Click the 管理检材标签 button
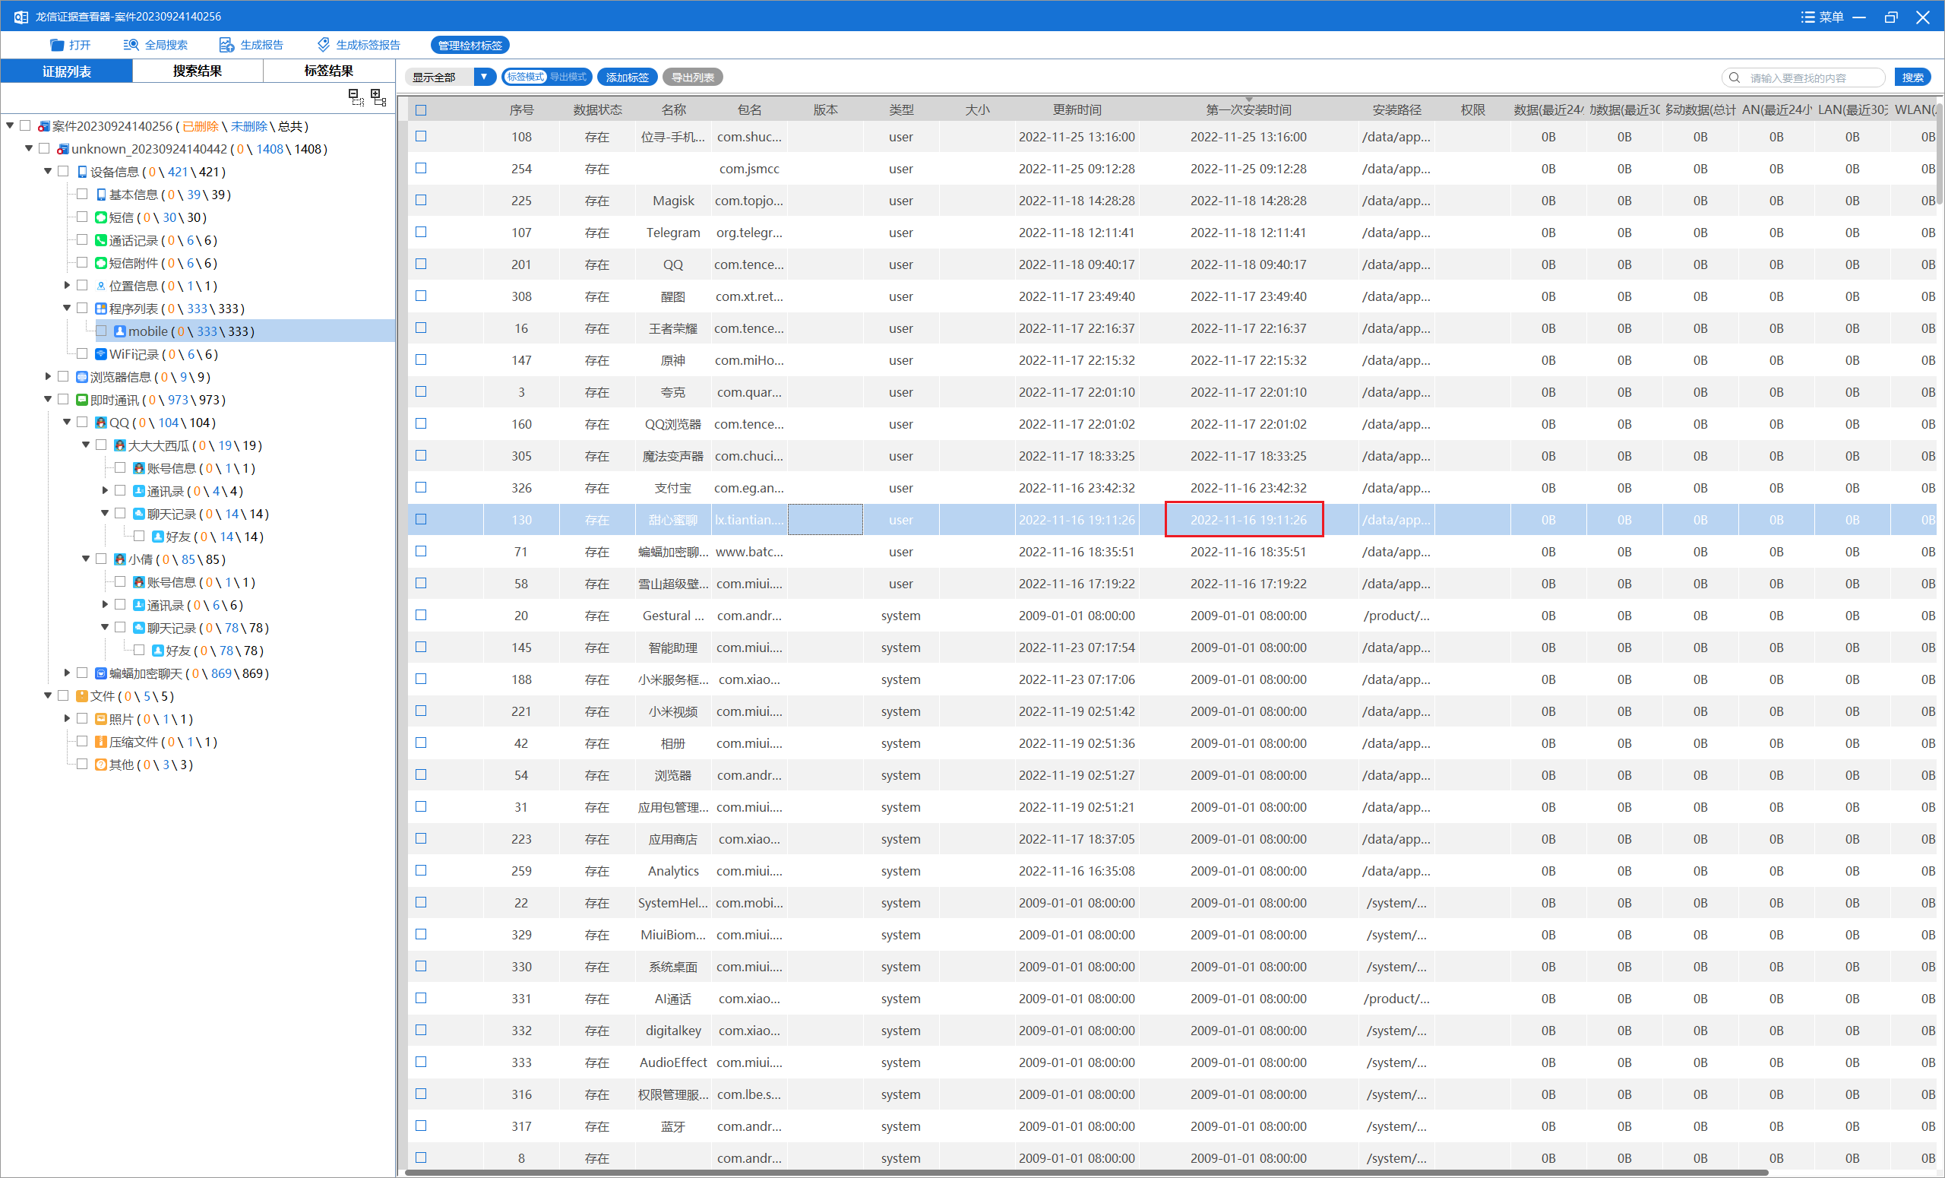 470,45
